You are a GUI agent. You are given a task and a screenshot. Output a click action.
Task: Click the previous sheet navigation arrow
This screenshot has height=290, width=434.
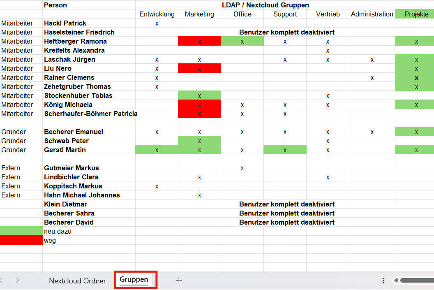(2, 280)
